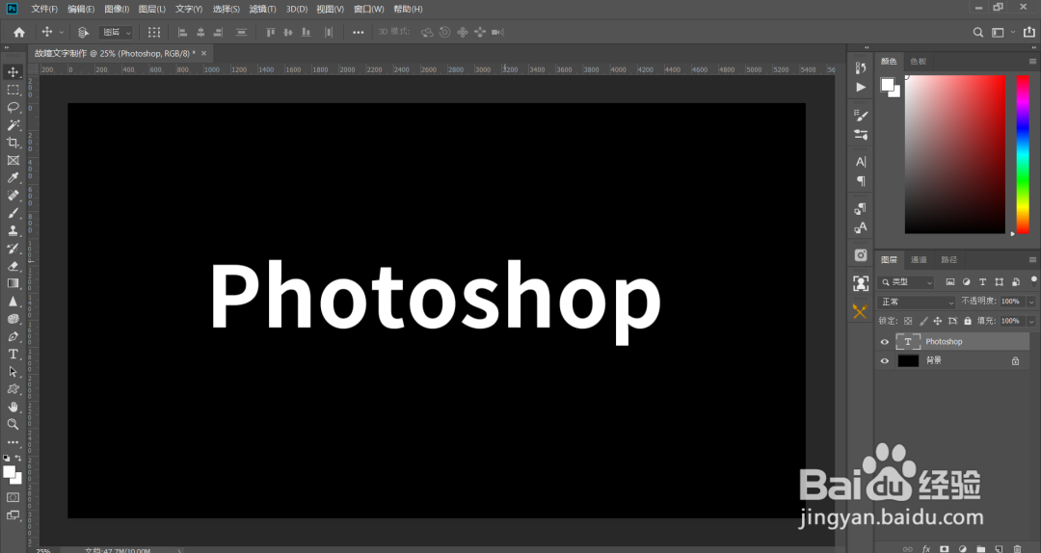Select the Healing Brush tool
This screenshot has height=553, width=1041.
tap(13, 196)
